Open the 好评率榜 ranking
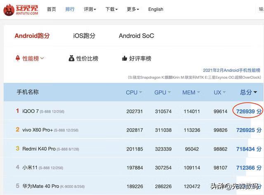Viewport: 264px width, 195px height. point(140,59)
